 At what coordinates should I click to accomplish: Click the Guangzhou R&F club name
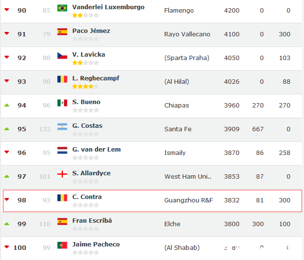189,200
